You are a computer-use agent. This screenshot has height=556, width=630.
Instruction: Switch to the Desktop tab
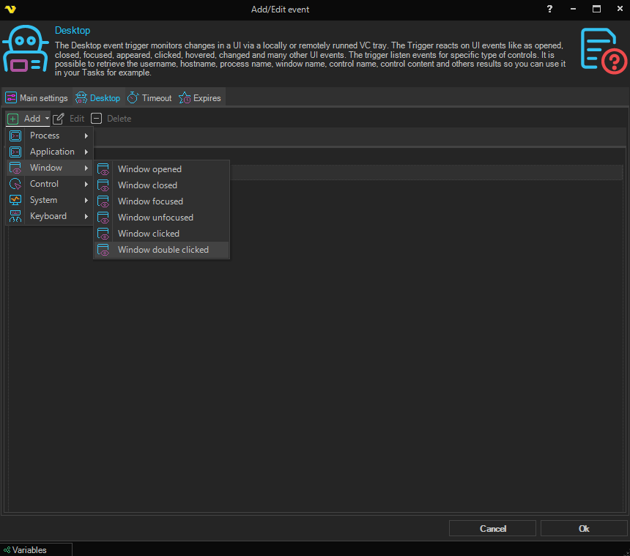(98, 97)
